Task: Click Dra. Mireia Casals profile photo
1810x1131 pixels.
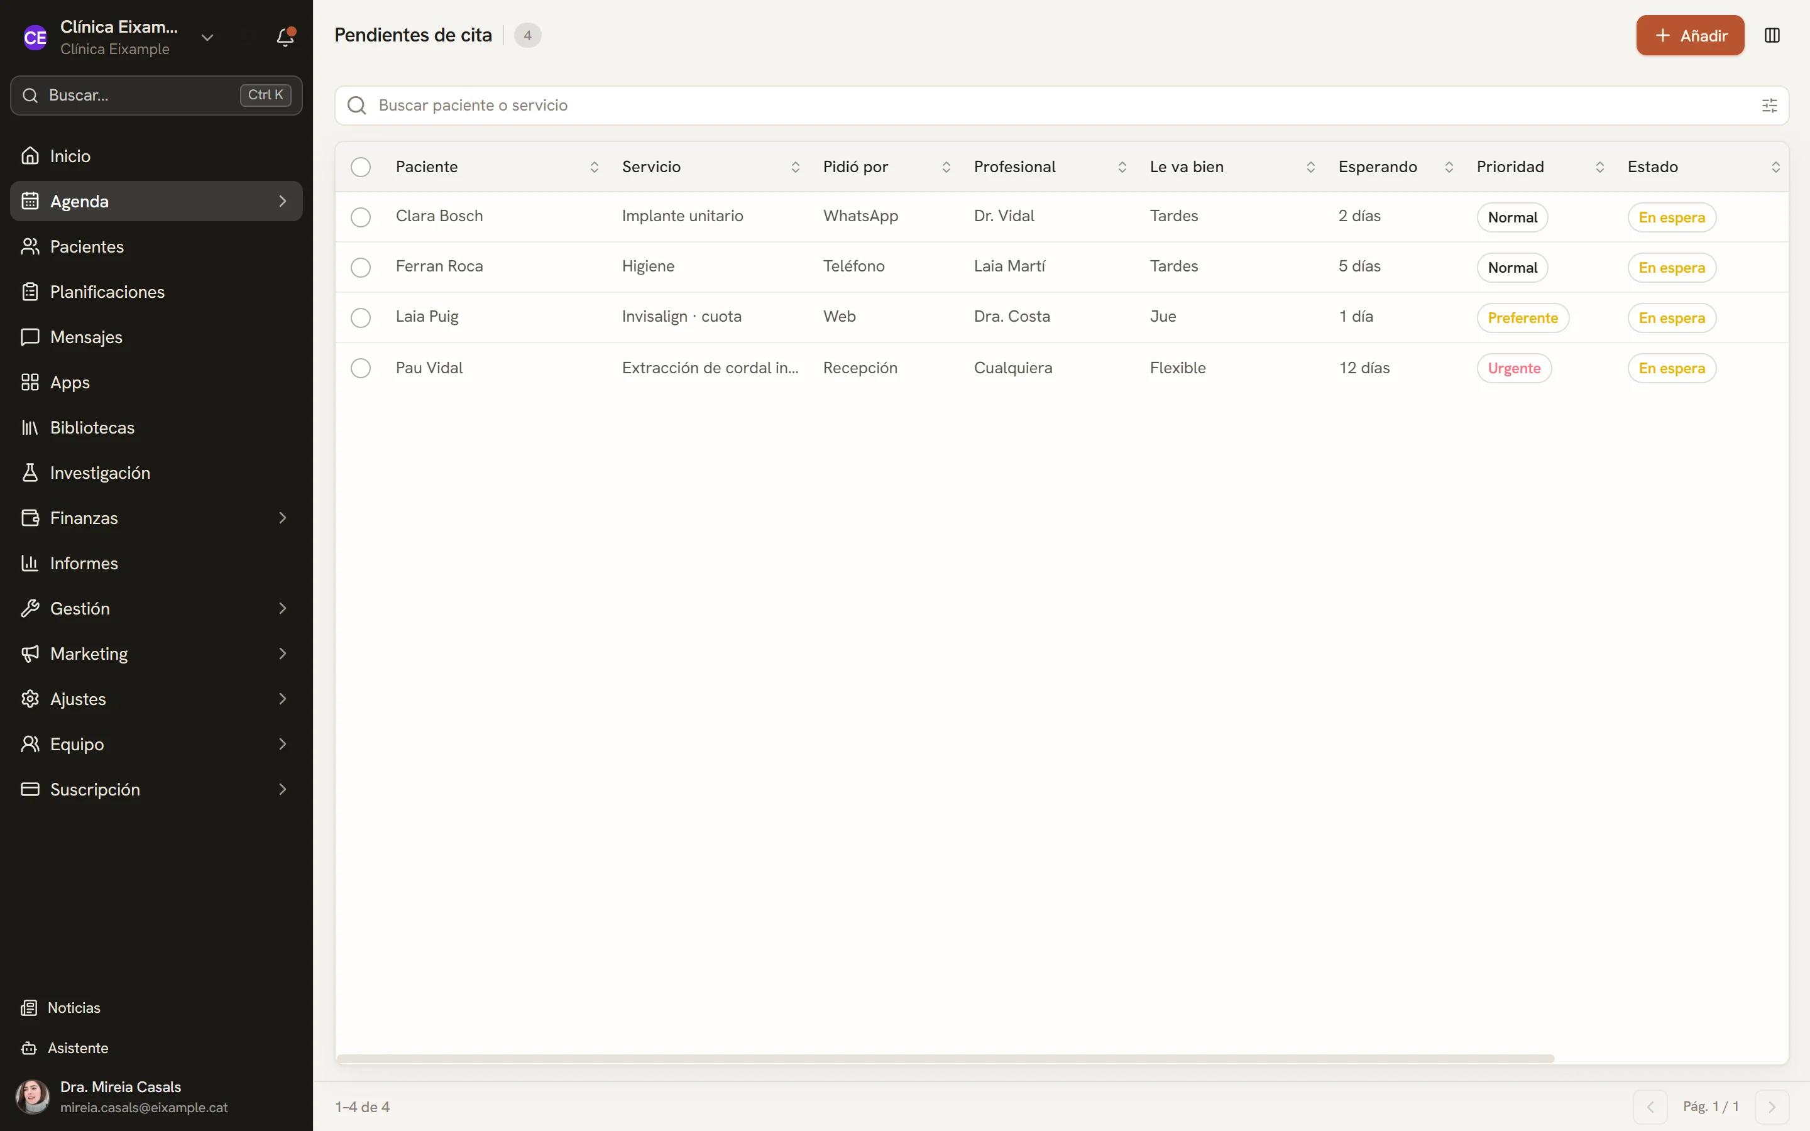Action: [x=33, y=1096]
